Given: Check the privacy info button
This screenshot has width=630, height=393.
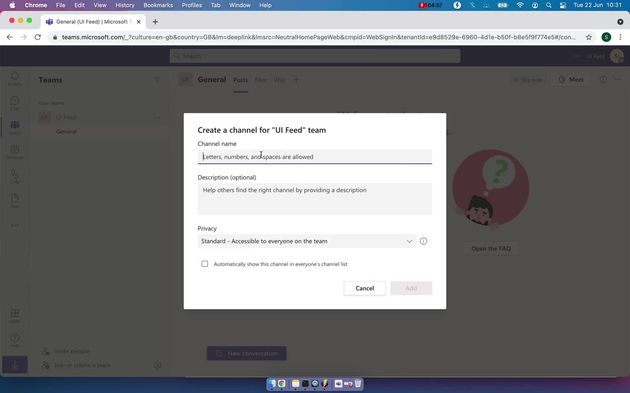Looking at the screenshot, I should click(x=423, y=241).
